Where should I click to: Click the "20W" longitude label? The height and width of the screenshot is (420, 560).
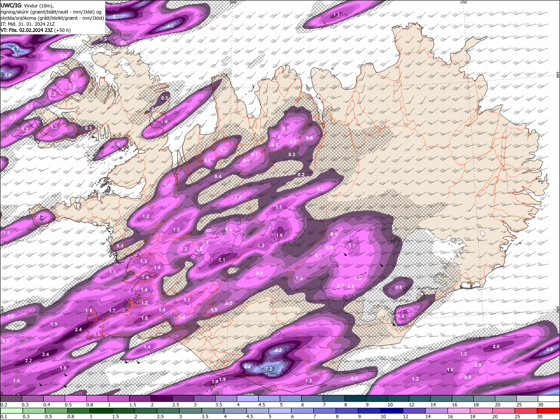coord(233,2)
